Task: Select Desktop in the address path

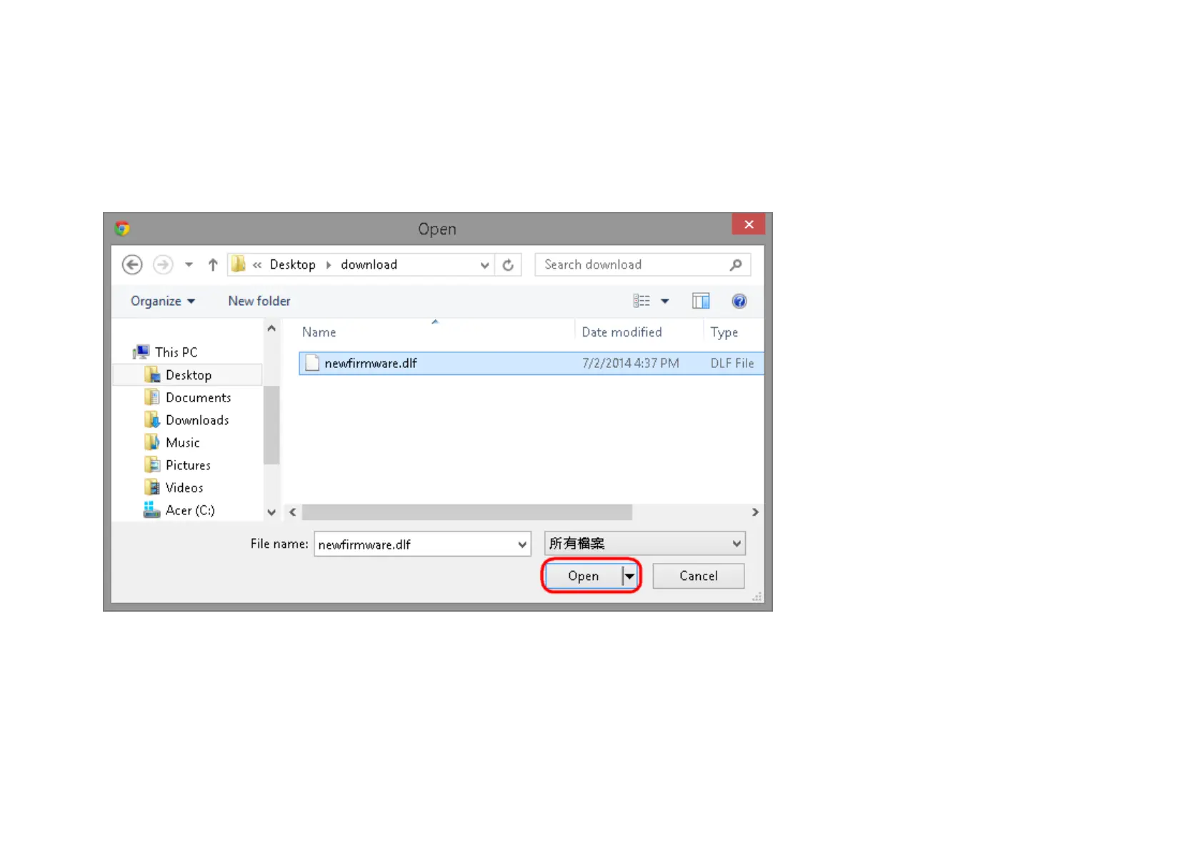Action: pyautogui.click(x=292, y=264)
